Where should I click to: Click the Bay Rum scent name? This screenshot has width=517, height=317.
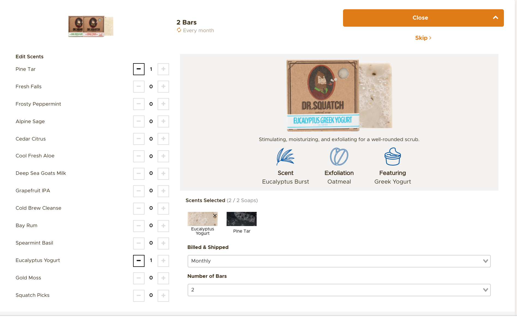pyautogui.click(x=26, y=225)
